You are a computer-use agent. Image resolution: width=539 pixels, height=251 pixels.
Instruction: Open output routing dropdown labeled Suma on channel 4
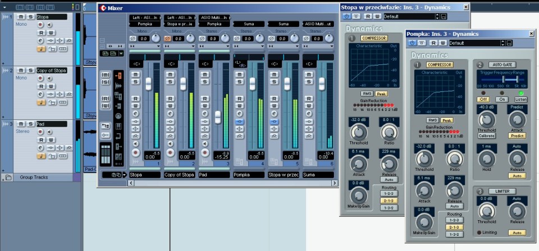249,24
